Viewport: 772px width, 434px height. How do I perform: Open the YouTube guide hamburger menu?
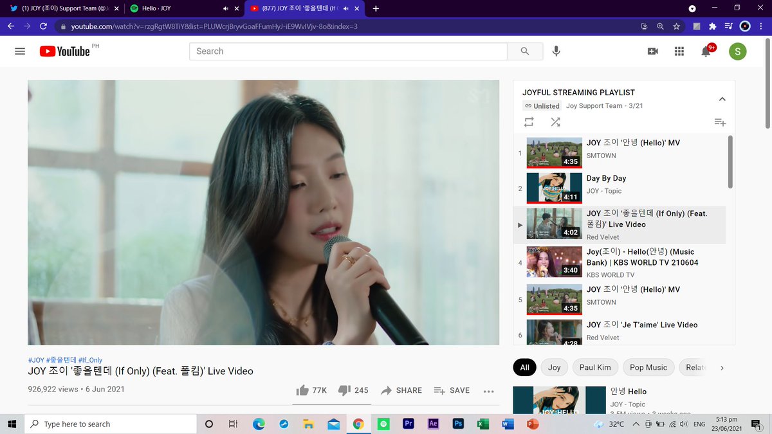(x=20, y=51)
